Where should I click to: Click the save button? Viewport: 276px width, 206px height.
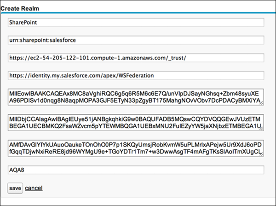tap(15, 188)
